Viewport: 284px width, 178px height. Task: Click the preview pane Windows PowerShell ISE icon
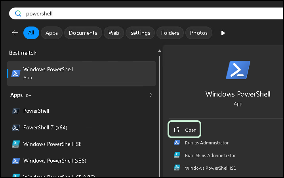click(177, 167)
